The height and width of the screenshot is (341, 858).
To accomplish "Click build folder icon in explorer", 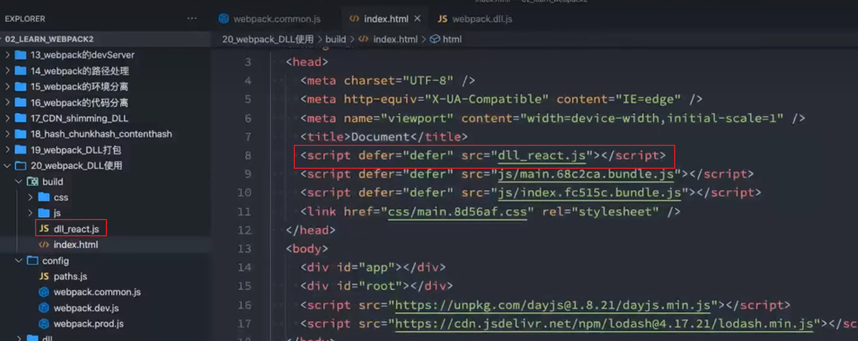I will click(x=33, y=181).
